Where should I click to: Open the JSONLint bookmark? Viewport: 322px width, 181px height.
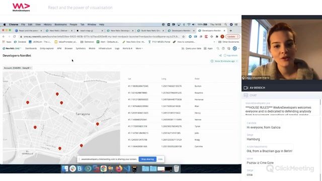pyautogui.click(x=40, y=42)
